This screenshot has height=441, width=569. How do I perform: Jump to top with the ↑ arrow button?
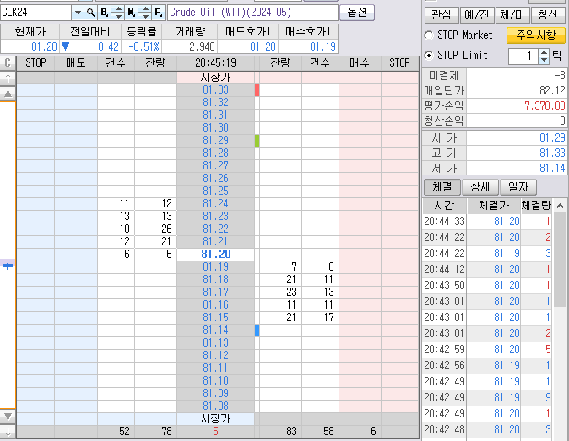tap(8, 78)
